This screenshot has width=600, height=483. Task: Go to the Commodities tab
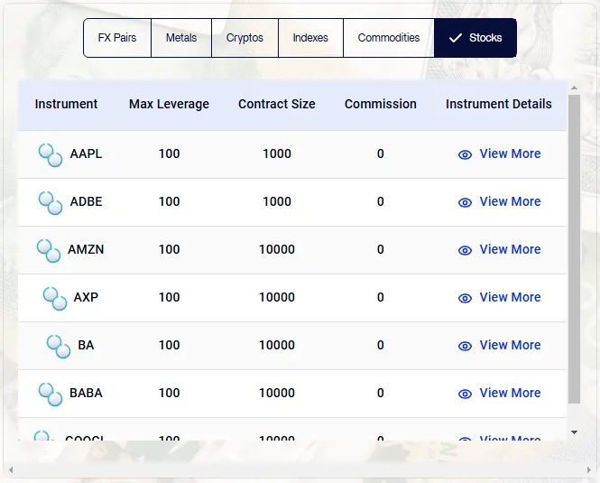tap(389, 38)
